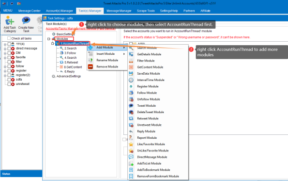Click the Create New Task bird icon
The width and height of the screenshot is (288, 181).
click(26, 20)
